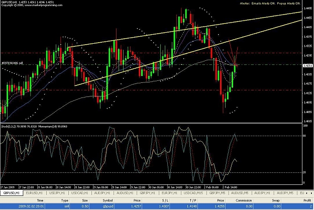Switch to the GBPUSD,H1 chart tab
The width and height of the screenshot is (314, 210).
[x=12, y=193]
